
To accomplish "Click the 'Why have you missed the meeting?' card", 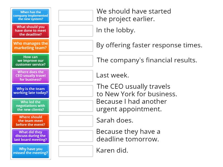I will pos(30,151).
